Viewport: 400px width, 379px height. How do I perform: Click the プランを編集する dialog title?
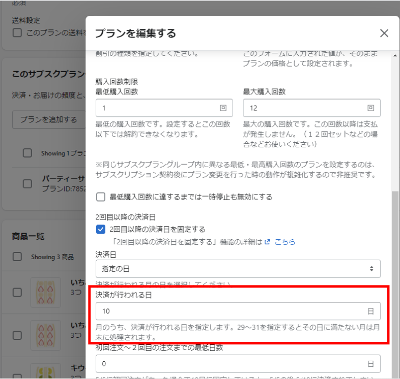(x=135, y=34)
